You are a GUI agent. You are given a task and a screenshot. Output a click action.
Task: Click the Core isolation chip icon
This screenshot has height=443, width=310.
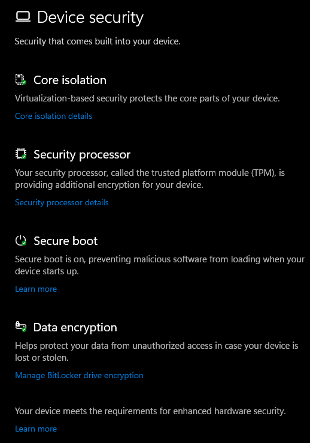click(x=20, y=79)
